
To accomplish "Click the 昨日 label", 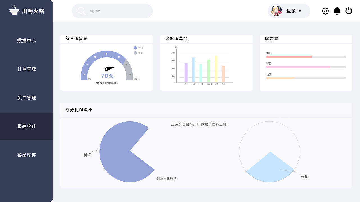I will pyautogui.click(x=269, y=63).
